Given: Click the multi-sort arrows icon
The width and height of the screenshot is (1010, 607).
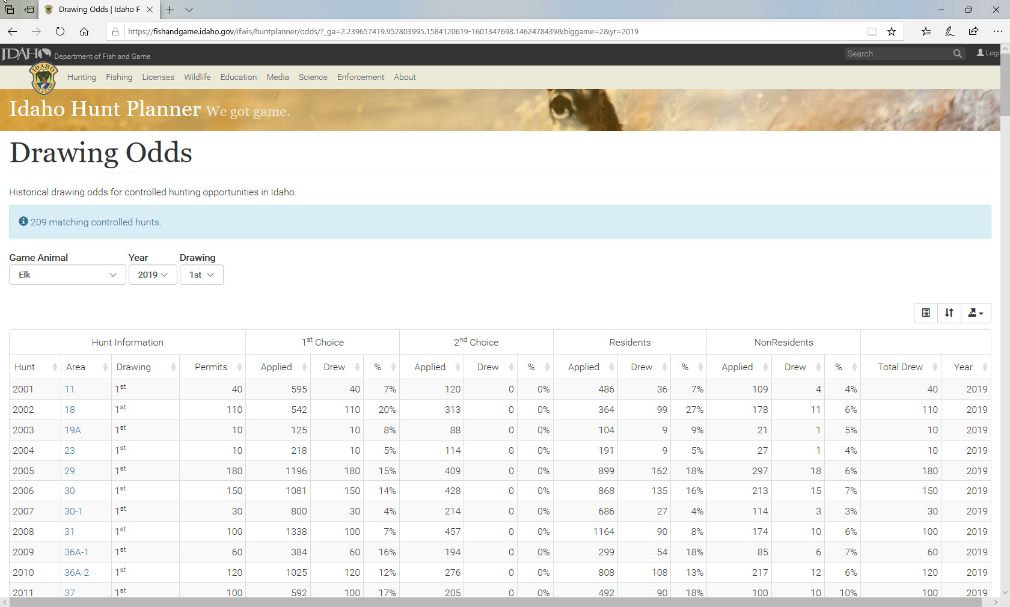Looking at the screenshot, I should click(949, 313).
